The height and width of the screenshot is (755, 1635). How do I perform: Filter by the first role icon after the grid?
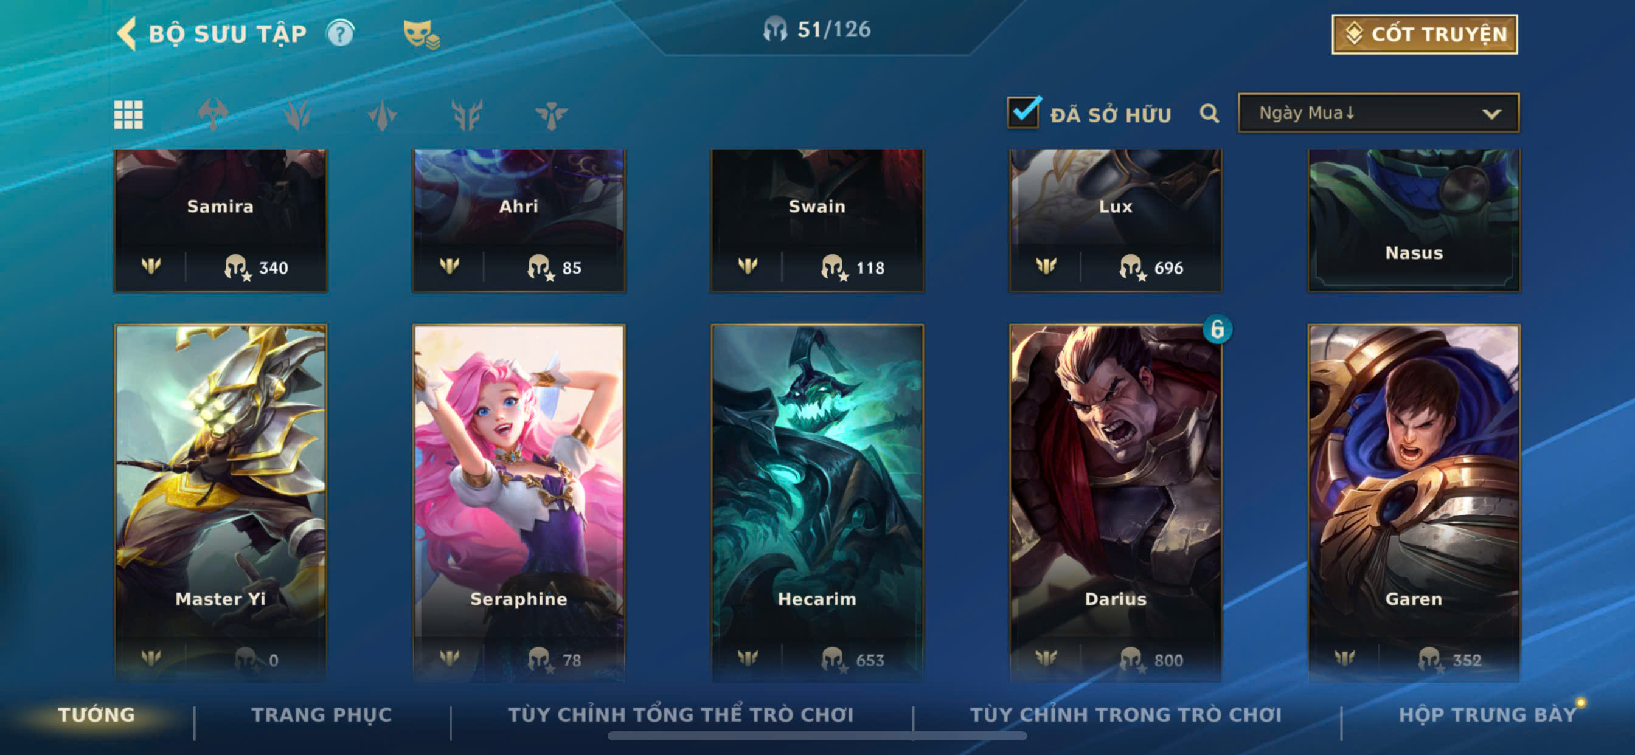(x=213, y=115)
